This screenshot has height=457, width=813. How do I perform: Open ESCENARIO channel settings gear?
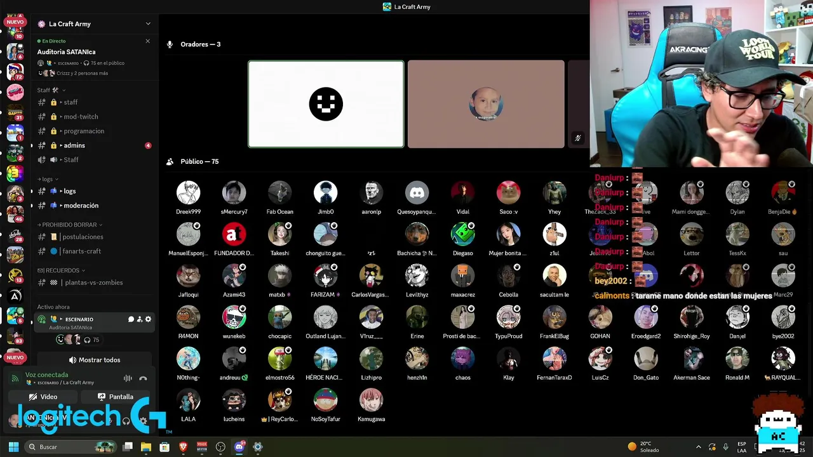pos(148,319)
